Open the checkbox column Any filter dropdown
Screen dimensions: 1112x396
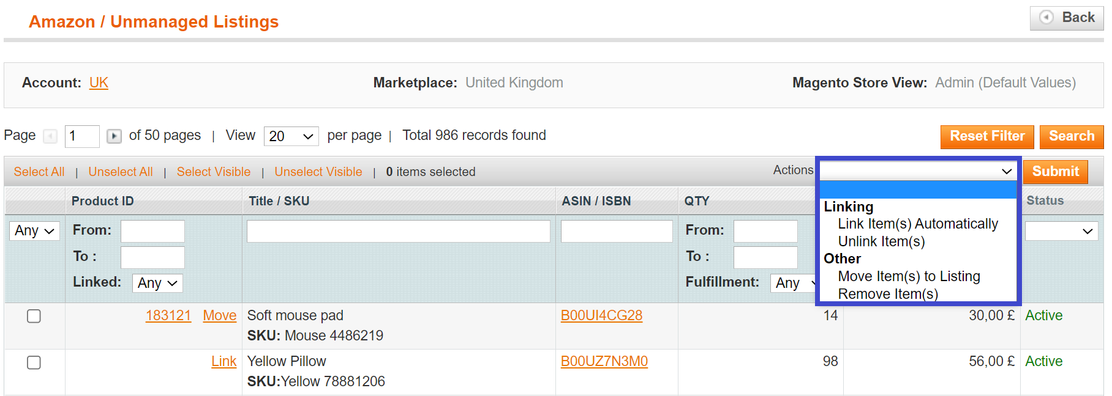coord(35,231)
